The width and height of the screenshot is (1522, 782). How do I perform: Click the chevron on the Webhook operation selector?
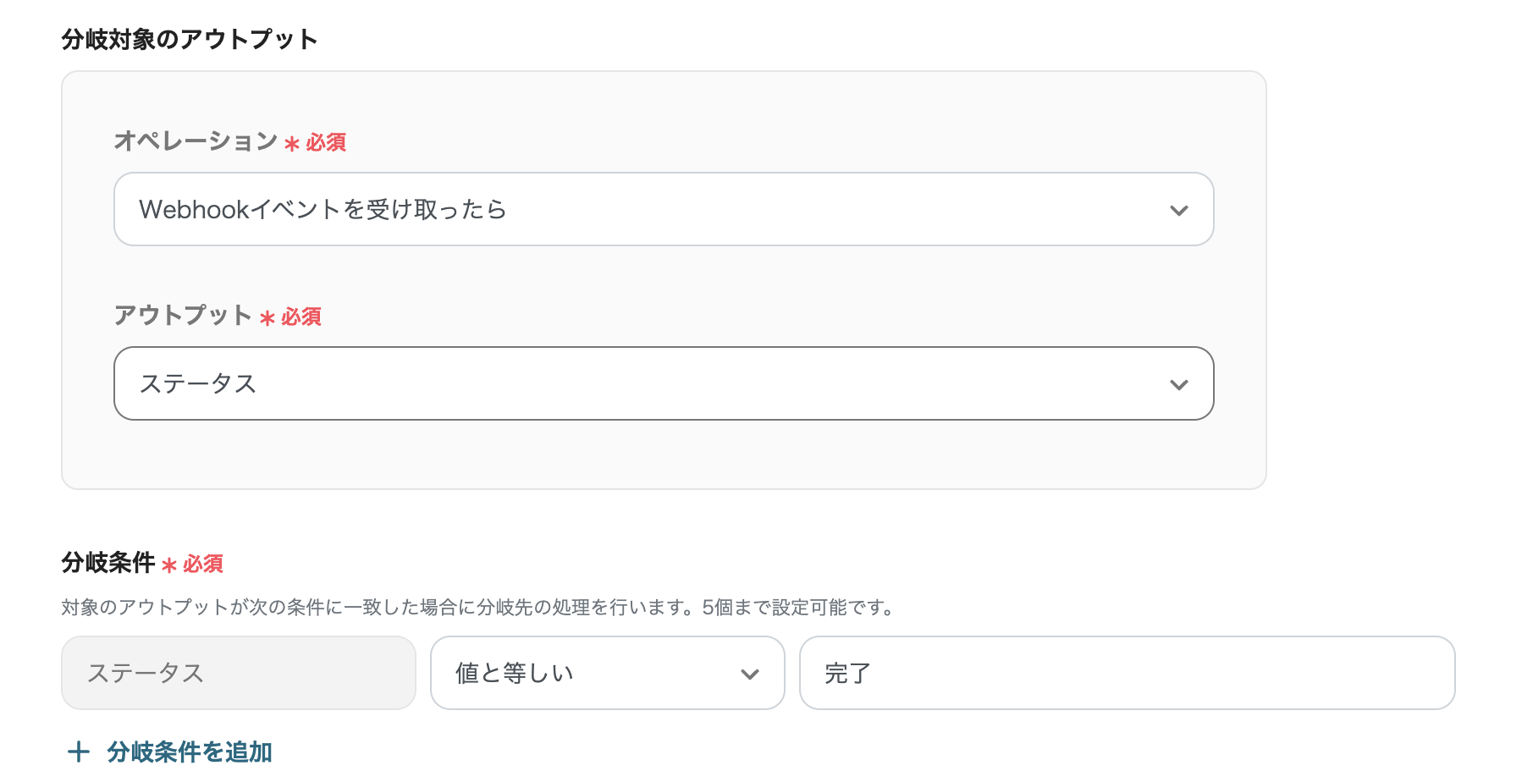pos(1178,209)
